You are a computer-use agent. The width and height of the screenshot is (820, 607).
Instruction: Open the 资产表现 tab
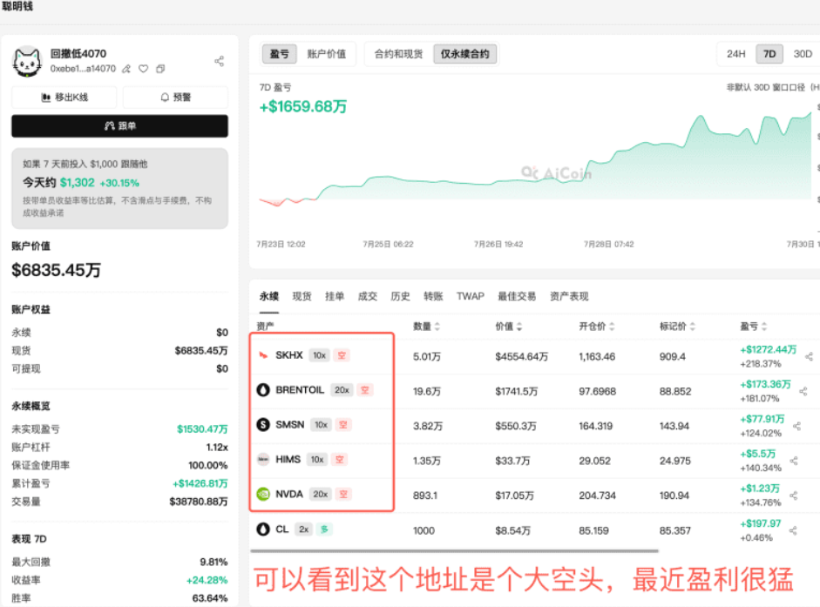[569, 296]
